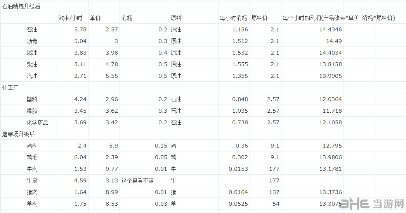Click the profit value 14.49
406x213 pixels.
click(334, 41)
